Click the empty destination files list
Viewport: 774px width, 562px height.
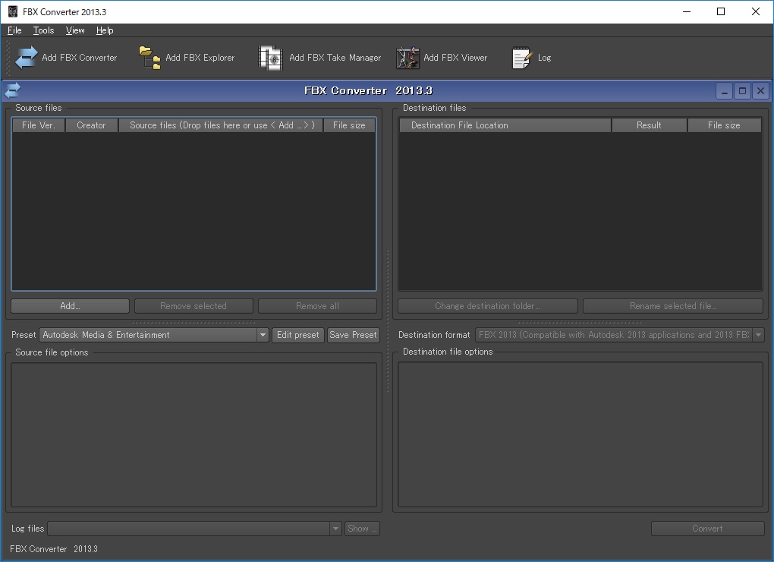coord(580,211)
